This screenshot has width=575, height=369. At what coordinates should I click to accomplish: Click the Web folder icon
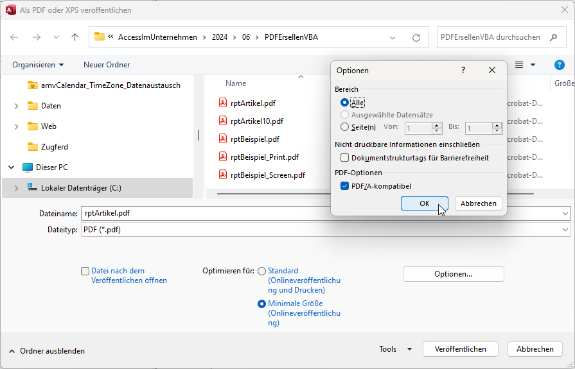[x=33, y=126]
